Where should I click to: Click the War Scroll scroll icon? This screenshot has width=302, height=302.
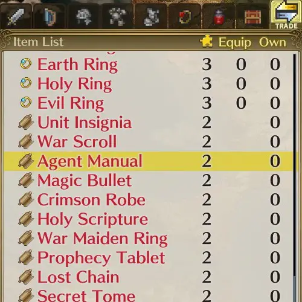pyautogui.click(x=26, y=141)
